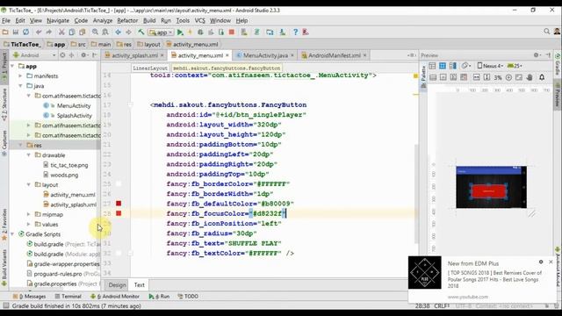The width and height of the screenshot is (562, 316).
Task: Open the Project Structure icon
Action: (x=270, y=32)
